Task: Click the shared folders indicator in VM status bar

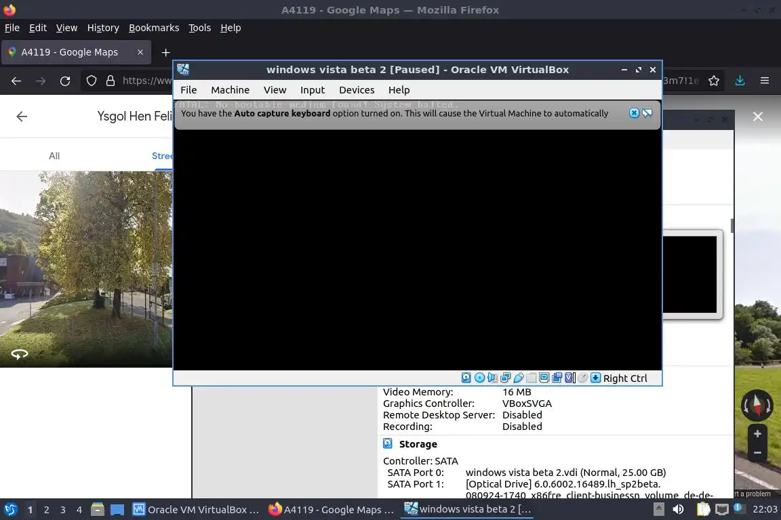Action: [x=531, y=378]
